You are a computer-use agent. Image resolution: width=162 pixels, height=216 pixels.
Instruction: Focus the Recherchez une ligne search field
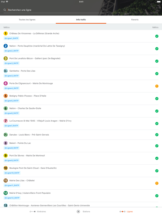click(x=81, y=10)
